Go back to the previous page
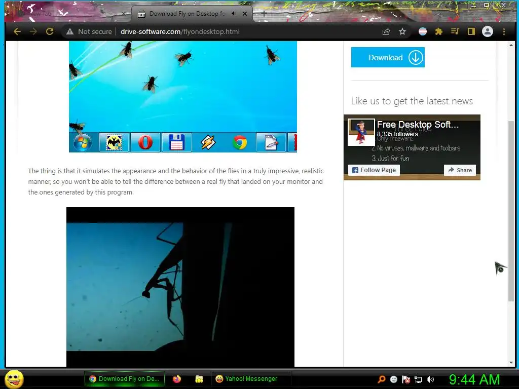519x389 pixels. [x=17, y=31]
